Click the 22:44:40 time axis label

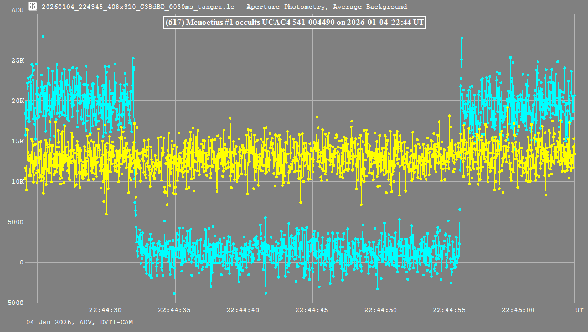243,310
